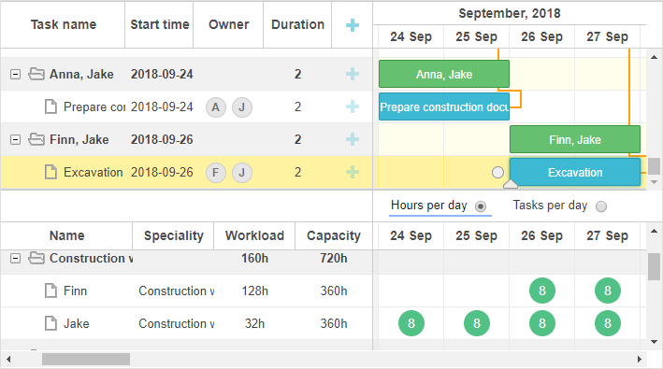663x369 pixels.
Task: Collapse the Anna, Jake group
Action: [x=15, y=75]
